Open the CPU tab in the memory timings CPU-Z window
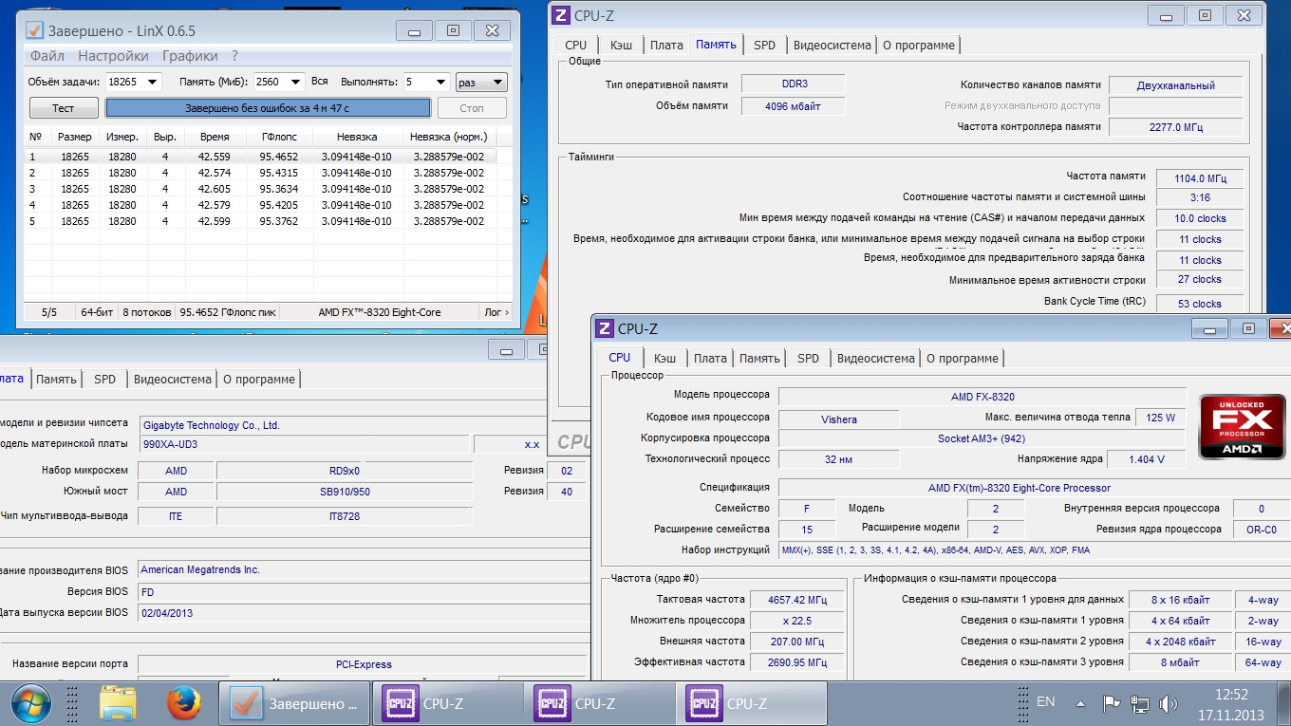Viewport: 1291px width, 726px height. (x=575, y=45)
